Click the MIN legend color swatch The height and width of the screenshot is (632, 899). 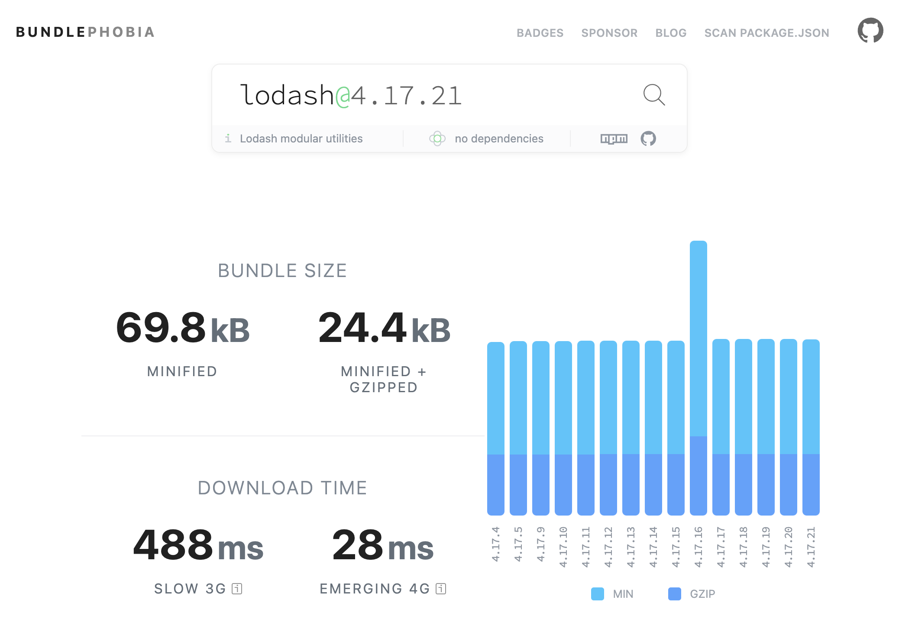tap(597, 594)
